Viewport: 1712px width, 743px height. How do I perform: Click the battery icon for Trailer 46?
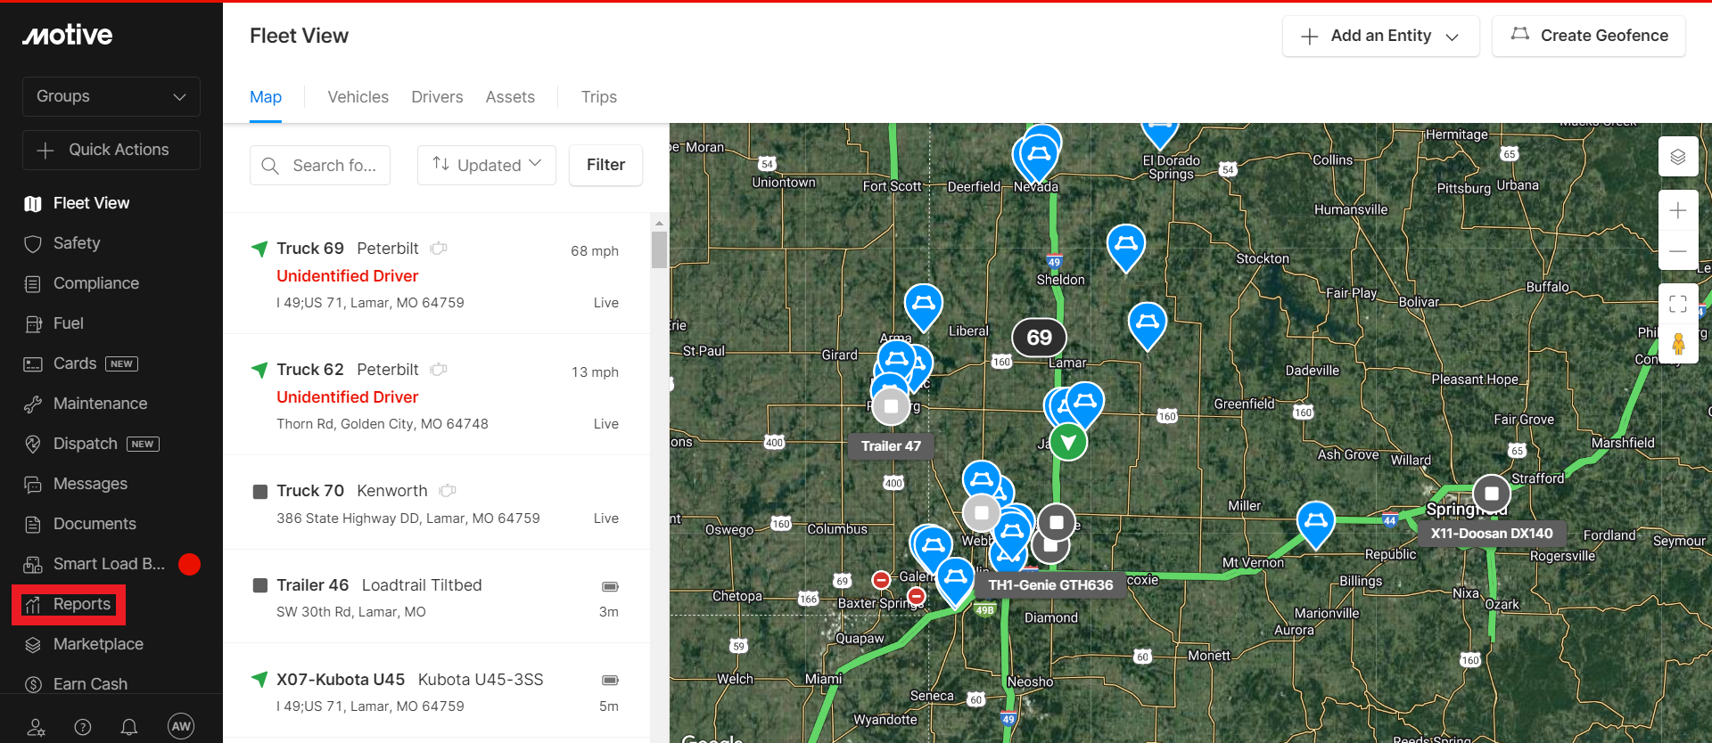pos(610,586)
